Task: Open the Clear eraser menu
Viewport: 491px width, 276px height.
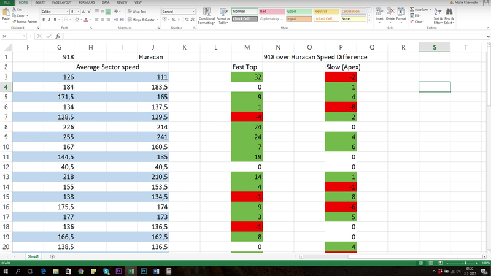Action: 417,21
